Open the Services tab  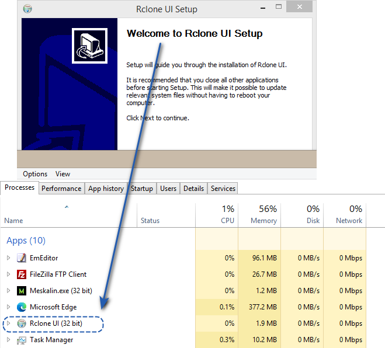pyautogui.click(x=223, y=189)
